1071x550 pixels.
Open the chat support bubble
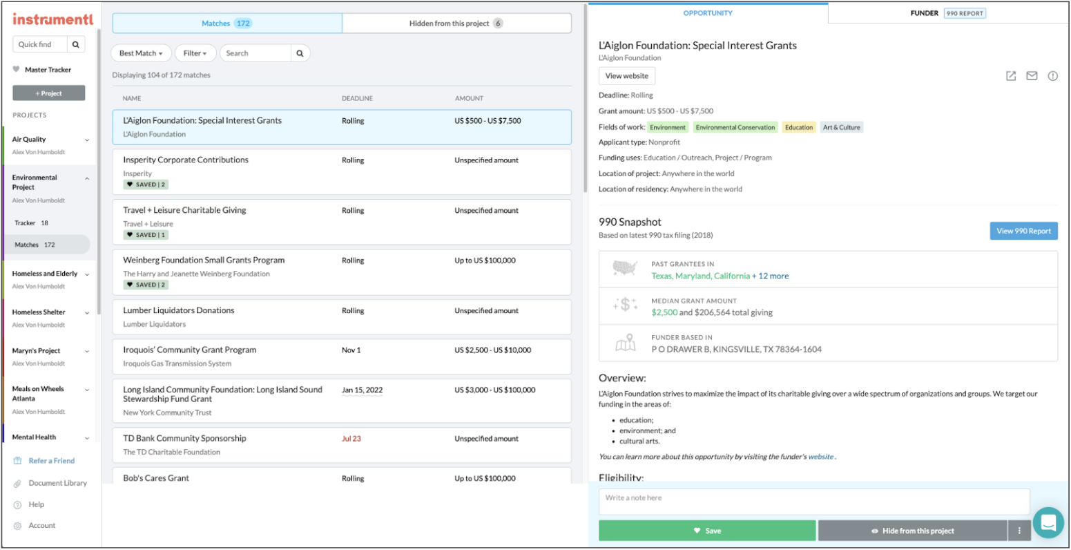1048,522
